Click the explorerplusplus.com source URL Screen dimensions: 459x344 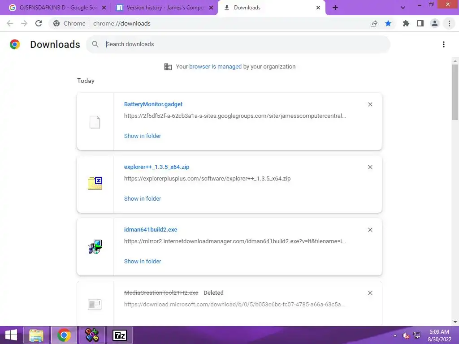point(207,178)
